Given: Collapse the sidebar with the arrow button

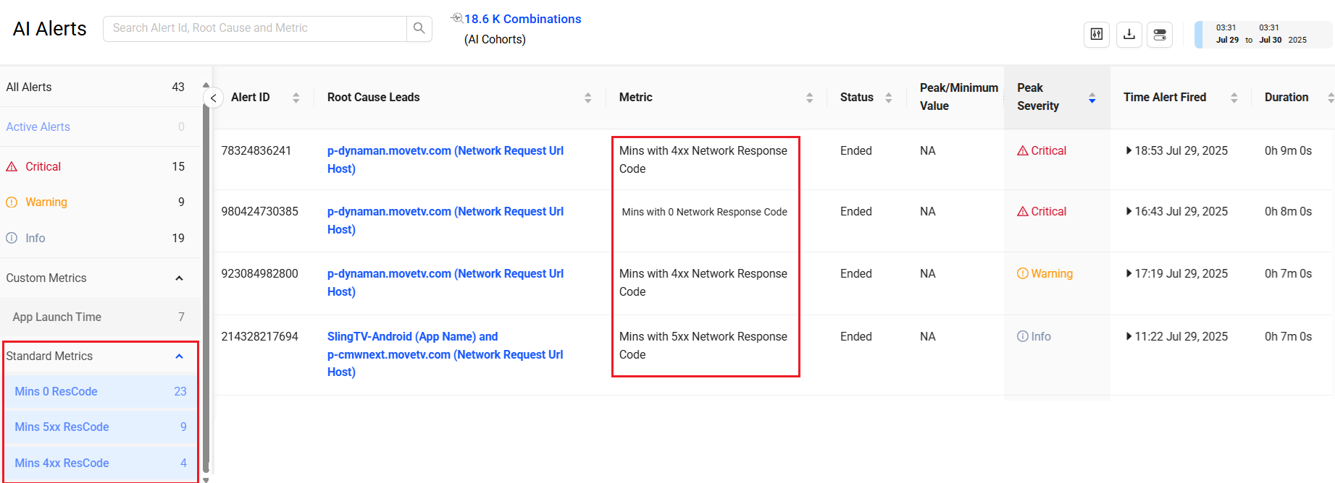Looking at the screenshot, I should tap(213, 98).
